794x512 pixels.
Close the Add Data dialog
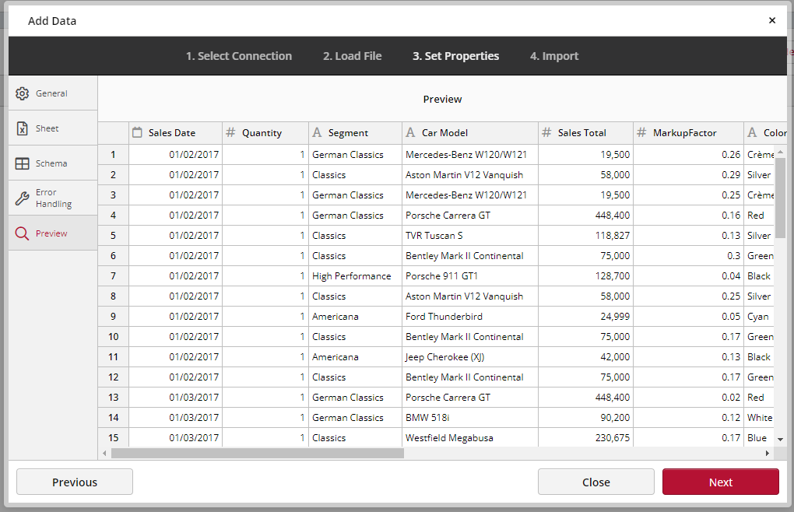tap(771, 20)
